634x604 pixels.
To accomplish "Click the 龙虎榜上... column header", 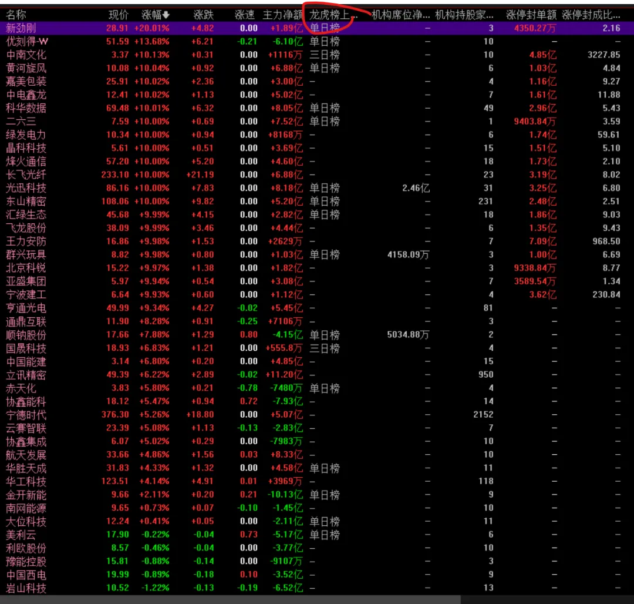I will (333, 15).
